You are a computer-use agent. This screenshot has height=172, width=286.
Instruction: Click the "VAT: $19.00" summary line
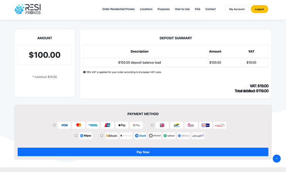click(259, 86)
